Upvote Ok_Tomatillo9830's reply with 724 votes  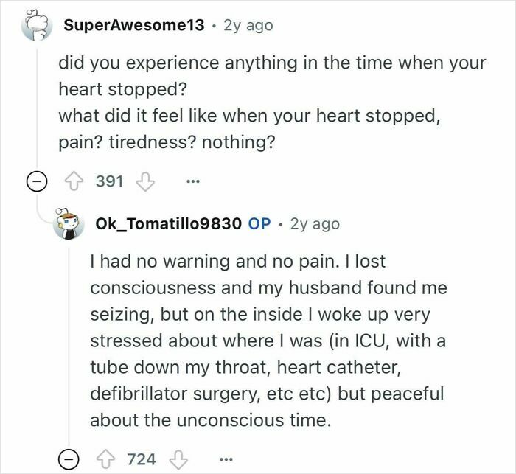108,459
